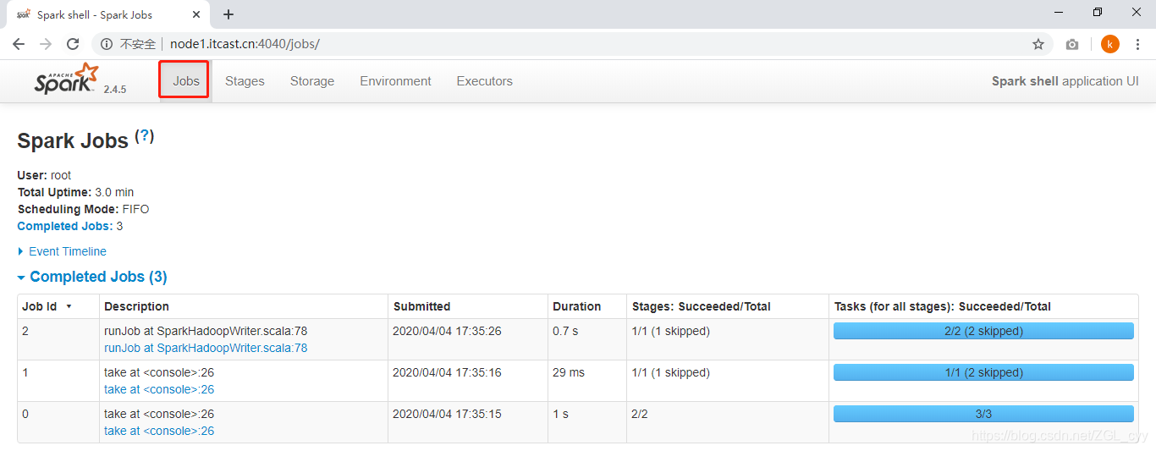Viewport: 1156px width, 451px height.
Task: Select the Spark shell browser tab
Action: click(x=108, y=14)
